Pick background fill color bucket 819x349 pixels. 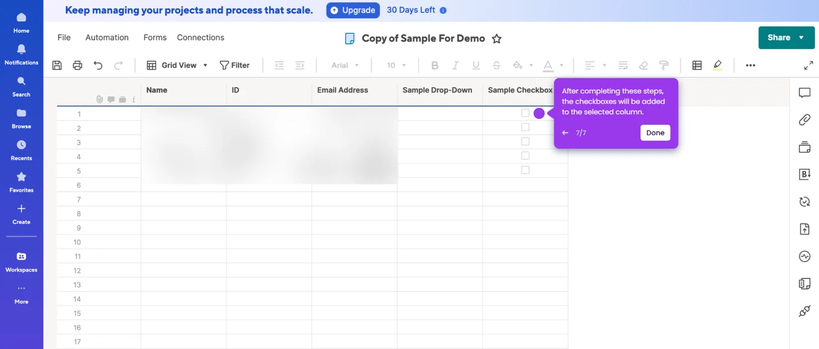coord(518,65)
